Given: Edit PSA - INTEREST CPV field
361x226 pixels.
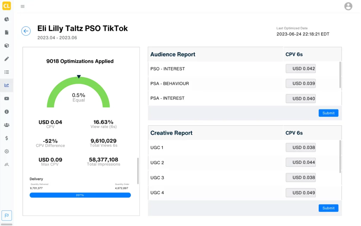Looking at the screenshot, I should pyautogui.click(x=301, y=99).
